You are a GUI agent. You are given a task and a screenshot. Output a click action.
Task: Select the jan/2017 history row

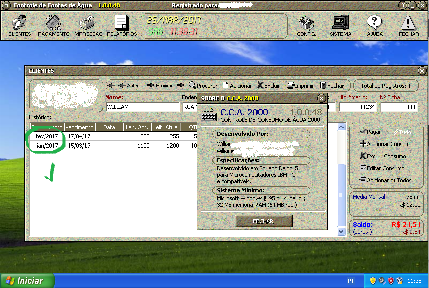pos(114,145)
